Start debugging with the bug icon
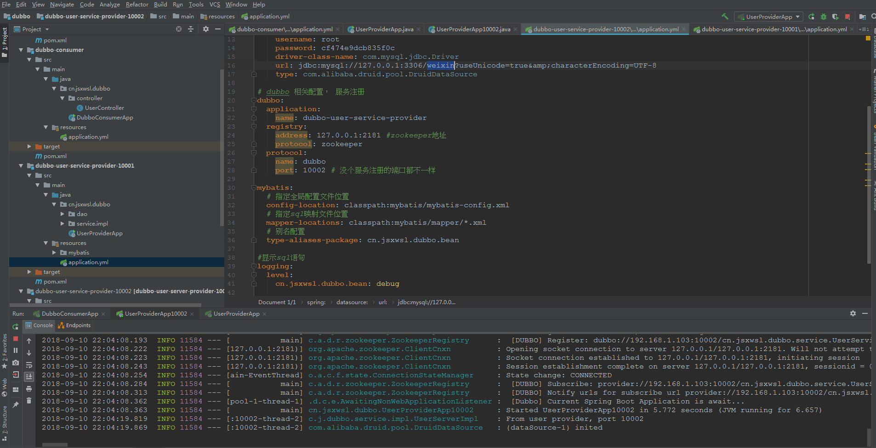The width and height of the screenshot is (876, 448). point(824,17)
